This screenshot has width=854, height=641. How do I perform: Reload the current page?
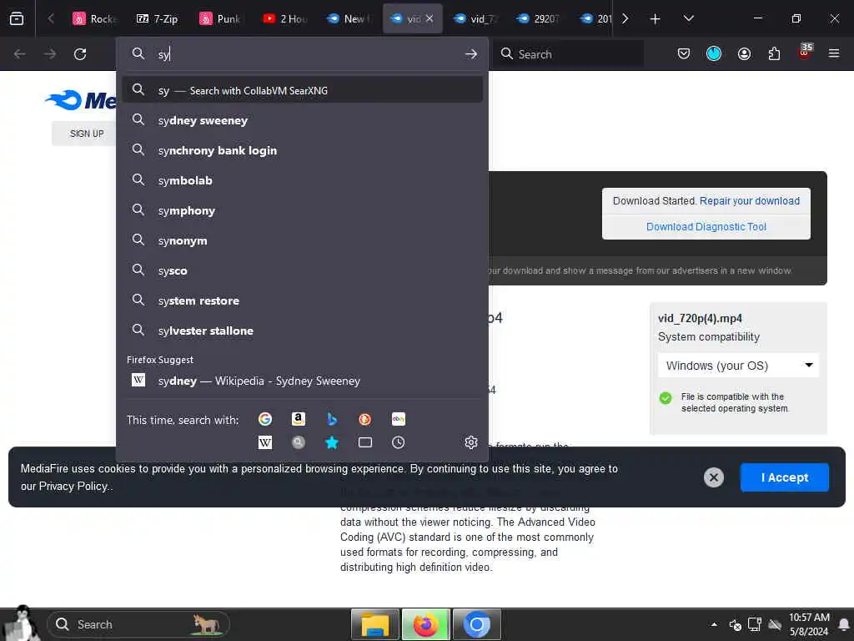pos(80,54)
